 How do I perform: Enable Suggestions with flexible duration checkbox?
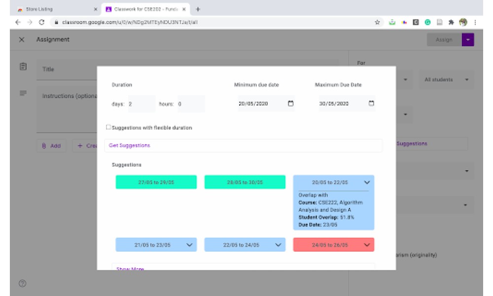pos(108,127)
